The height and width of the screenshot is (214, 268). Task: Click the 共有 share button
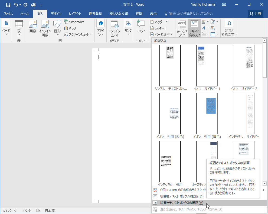pyautogui.click(x=256, y=14)
